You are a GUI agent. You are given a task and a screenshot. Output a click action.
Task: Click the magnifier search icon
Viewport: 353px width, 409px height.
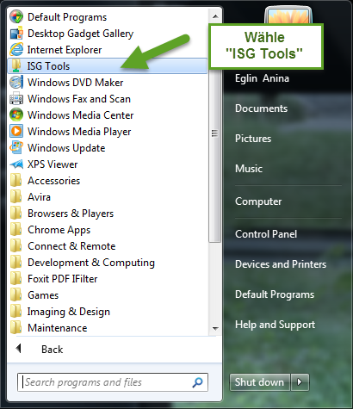197,382
